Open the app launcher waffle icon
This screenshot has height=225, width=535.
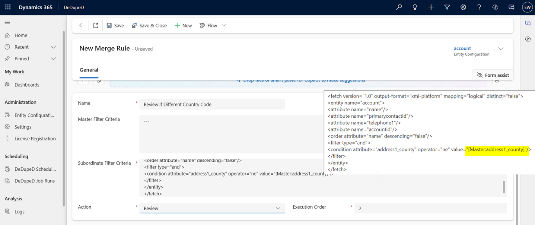click(8, 7)
